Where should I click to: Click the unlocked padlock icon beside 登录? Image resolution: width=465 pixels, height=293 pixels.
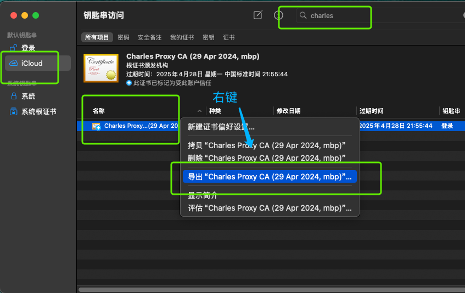[13, 47]
